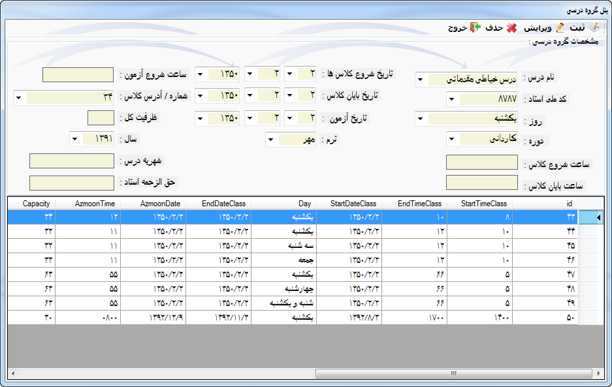Click the شنبه و یکشنبه day cell
Viewport: 612px width, 387px height.
tap(283, 303)
